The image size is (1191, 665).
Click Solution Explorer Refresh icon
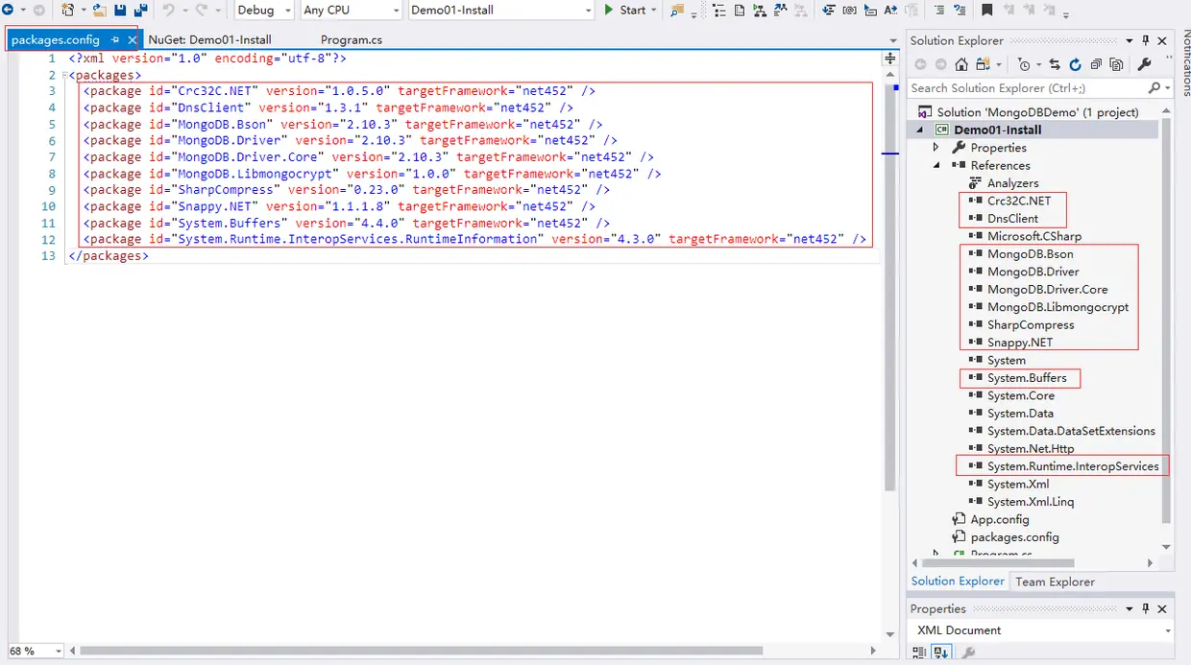coord(1075,64)
